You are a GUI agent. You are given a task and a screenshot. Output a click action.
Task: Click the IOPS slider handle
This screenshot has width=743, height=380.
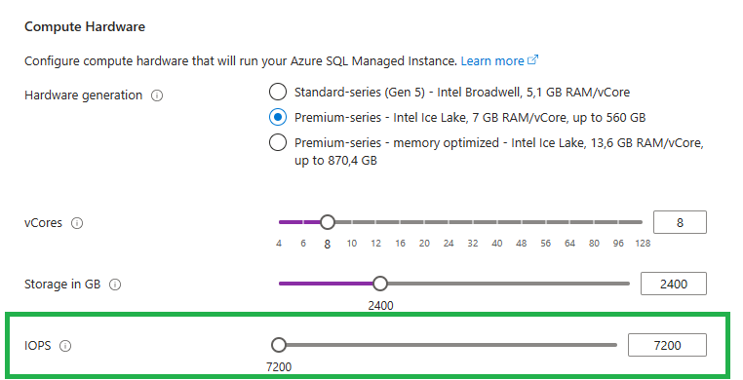click(x=279, y=345)
